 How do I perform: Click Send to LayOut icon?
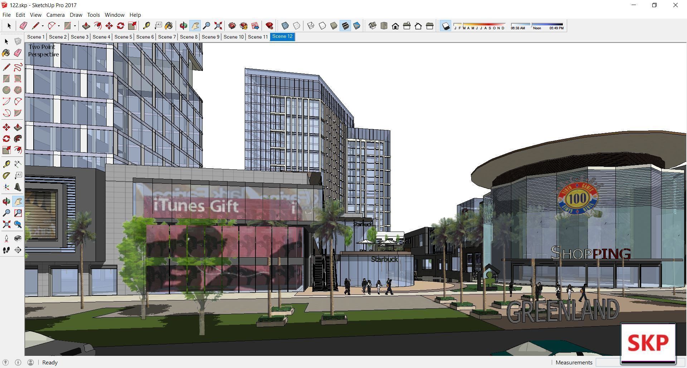(255, 26)
